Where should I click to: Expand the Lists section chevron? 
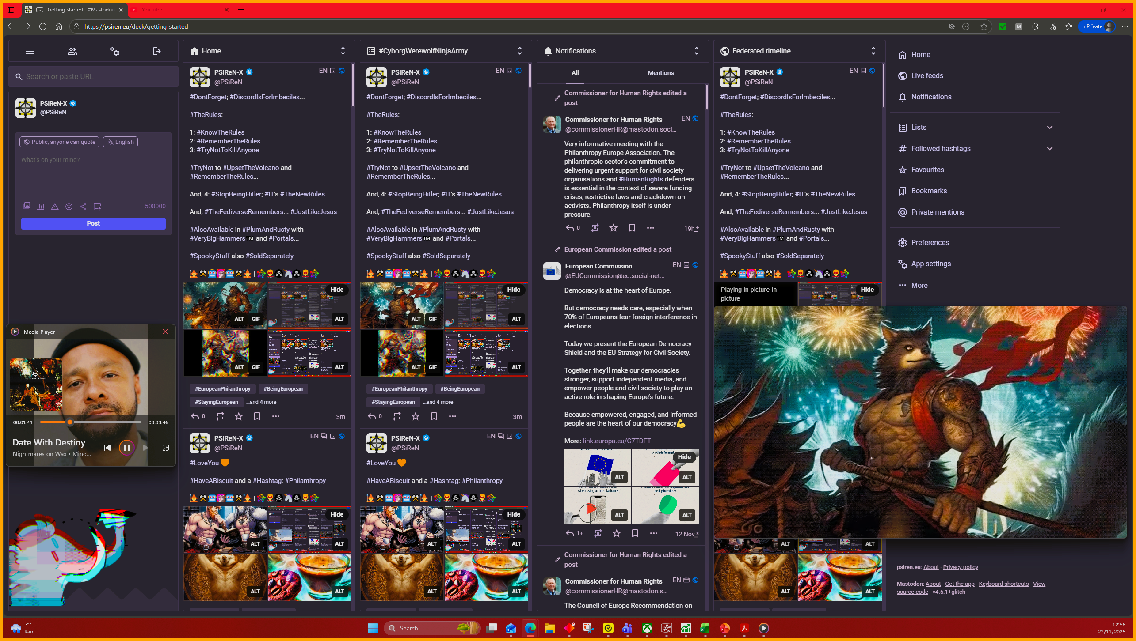(x=1050, y=127)
